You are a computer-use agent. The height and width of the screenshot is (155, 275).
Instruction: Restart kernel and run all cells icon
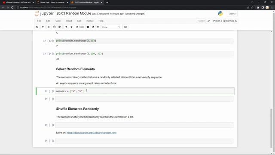[x=98, y=27]
